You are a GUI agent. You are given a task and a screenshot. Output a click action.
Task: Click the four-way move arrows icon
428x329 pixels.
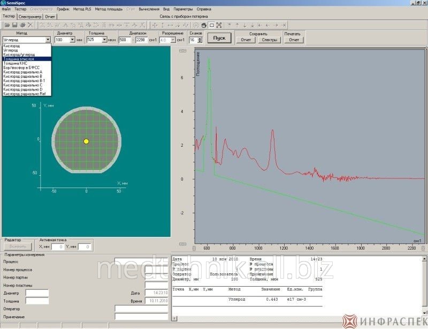click(155, 25)
